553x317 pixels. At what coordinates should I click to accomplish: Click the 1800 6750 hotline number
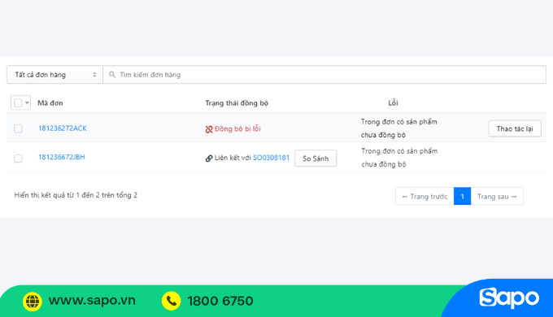click(220, 301)
